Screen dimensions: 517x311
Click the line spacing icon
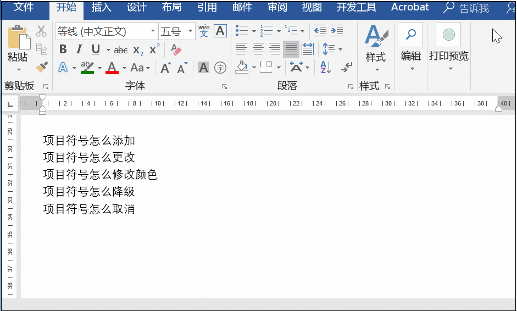point(329,49)
